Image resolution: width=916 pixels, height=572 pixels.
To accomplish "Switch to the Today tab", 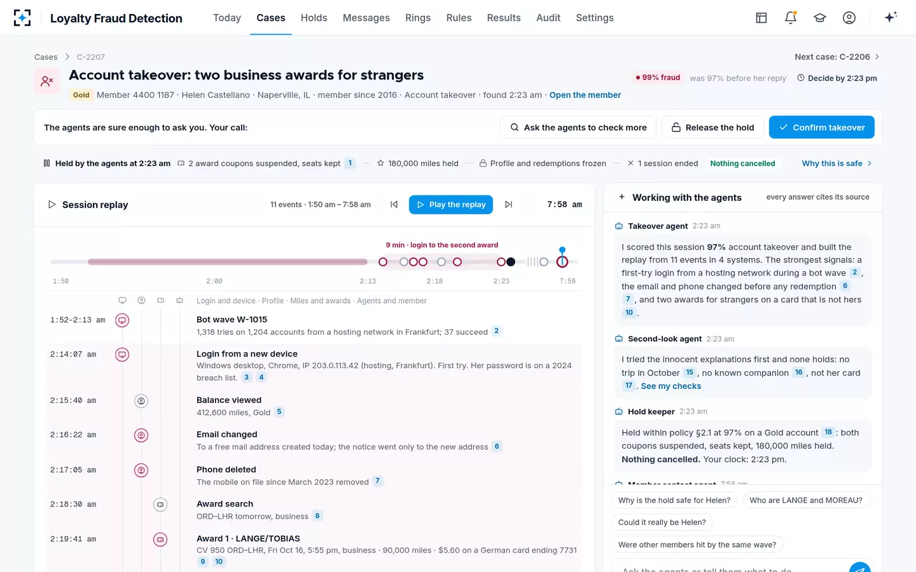I will click(227, 18).
